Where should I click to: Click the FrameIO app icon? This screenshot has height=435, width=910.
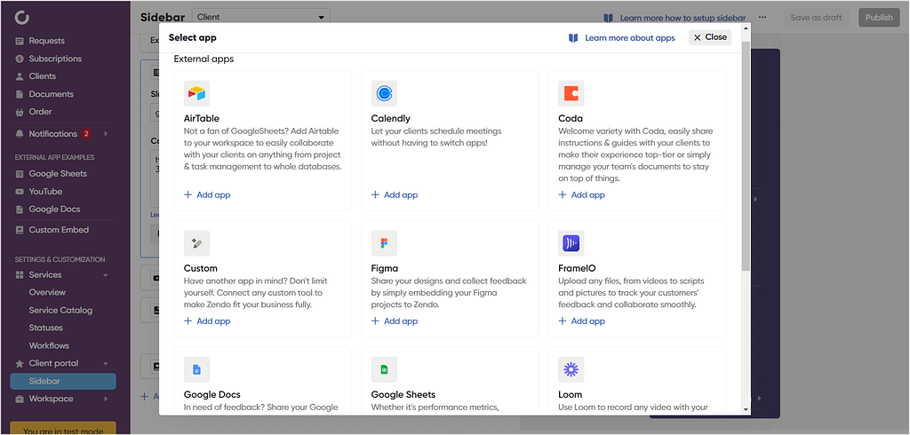571,243
